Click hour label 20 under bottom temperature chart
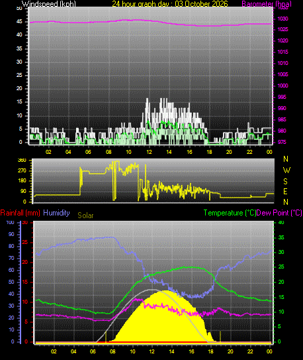The height and width of the screenshot is (360, 303). (x=230, y=351)
